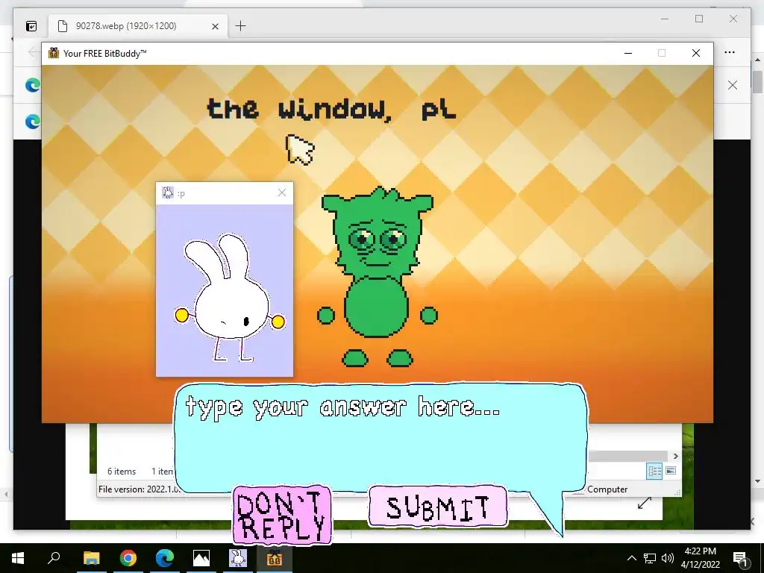Viewport: 764px width, 573px height.
Task: Click the browser scrollbar up arrow
Action: (x=757, y=60)
